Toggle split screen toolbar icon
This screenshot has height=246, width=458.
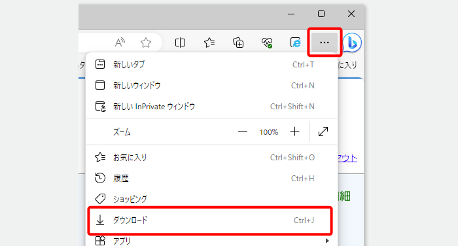click(x=180, y=43)
